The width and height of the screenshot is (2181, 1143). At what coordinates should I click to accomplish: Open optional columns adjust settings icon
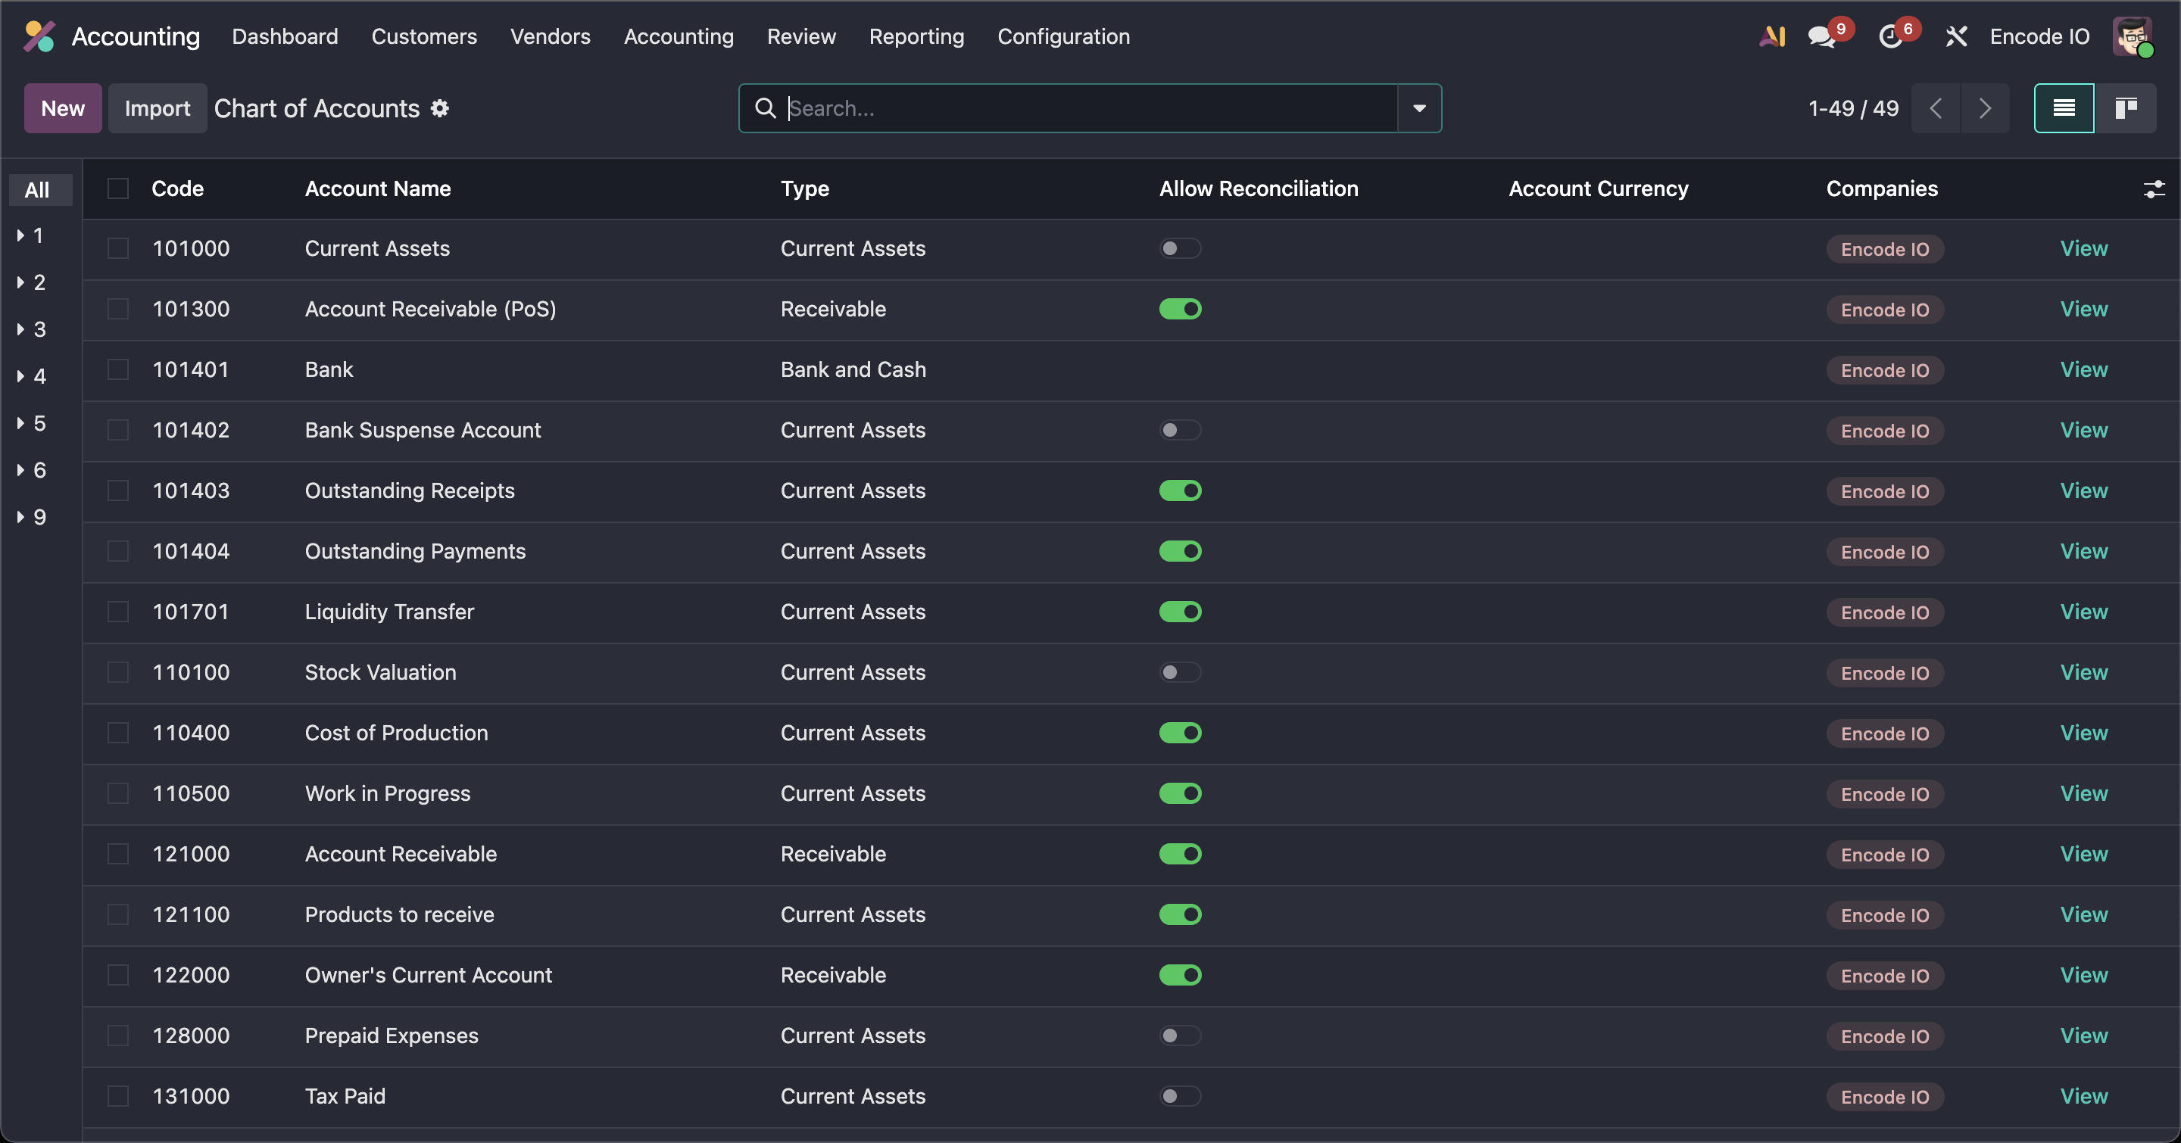click(x=2153, y=188)
